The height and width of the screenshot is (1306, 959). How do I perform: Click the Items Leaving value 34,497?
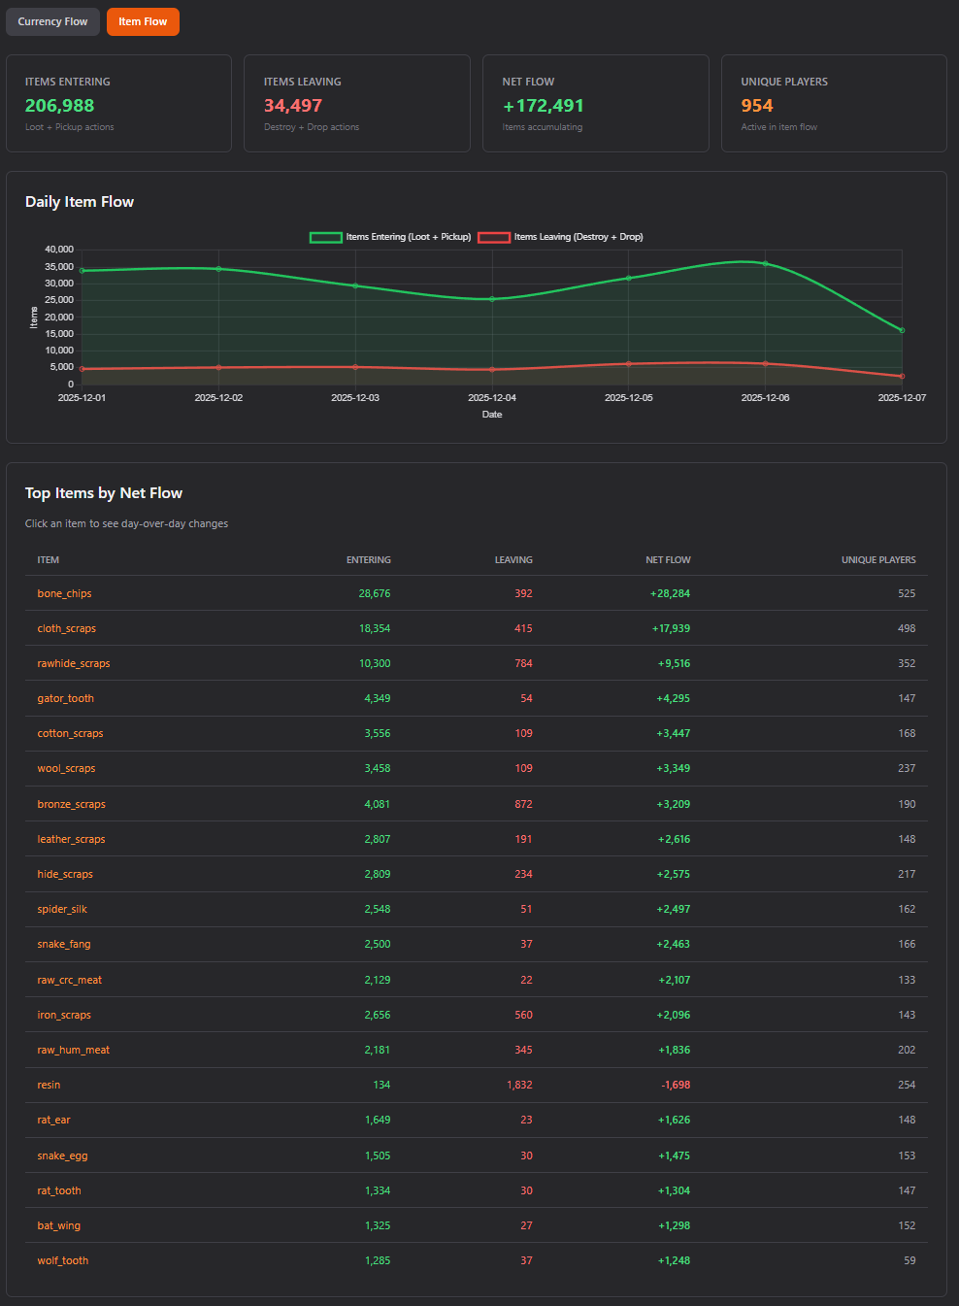(x=293, y=106)
